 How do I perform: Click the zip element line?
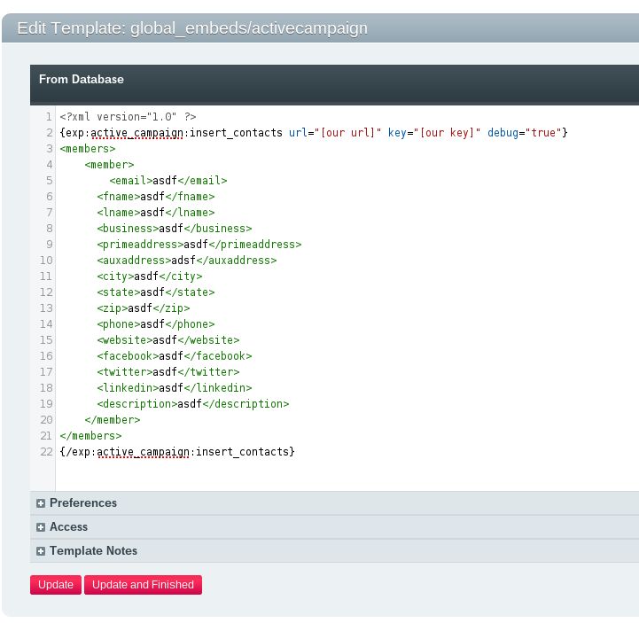(x=144, y=308)
